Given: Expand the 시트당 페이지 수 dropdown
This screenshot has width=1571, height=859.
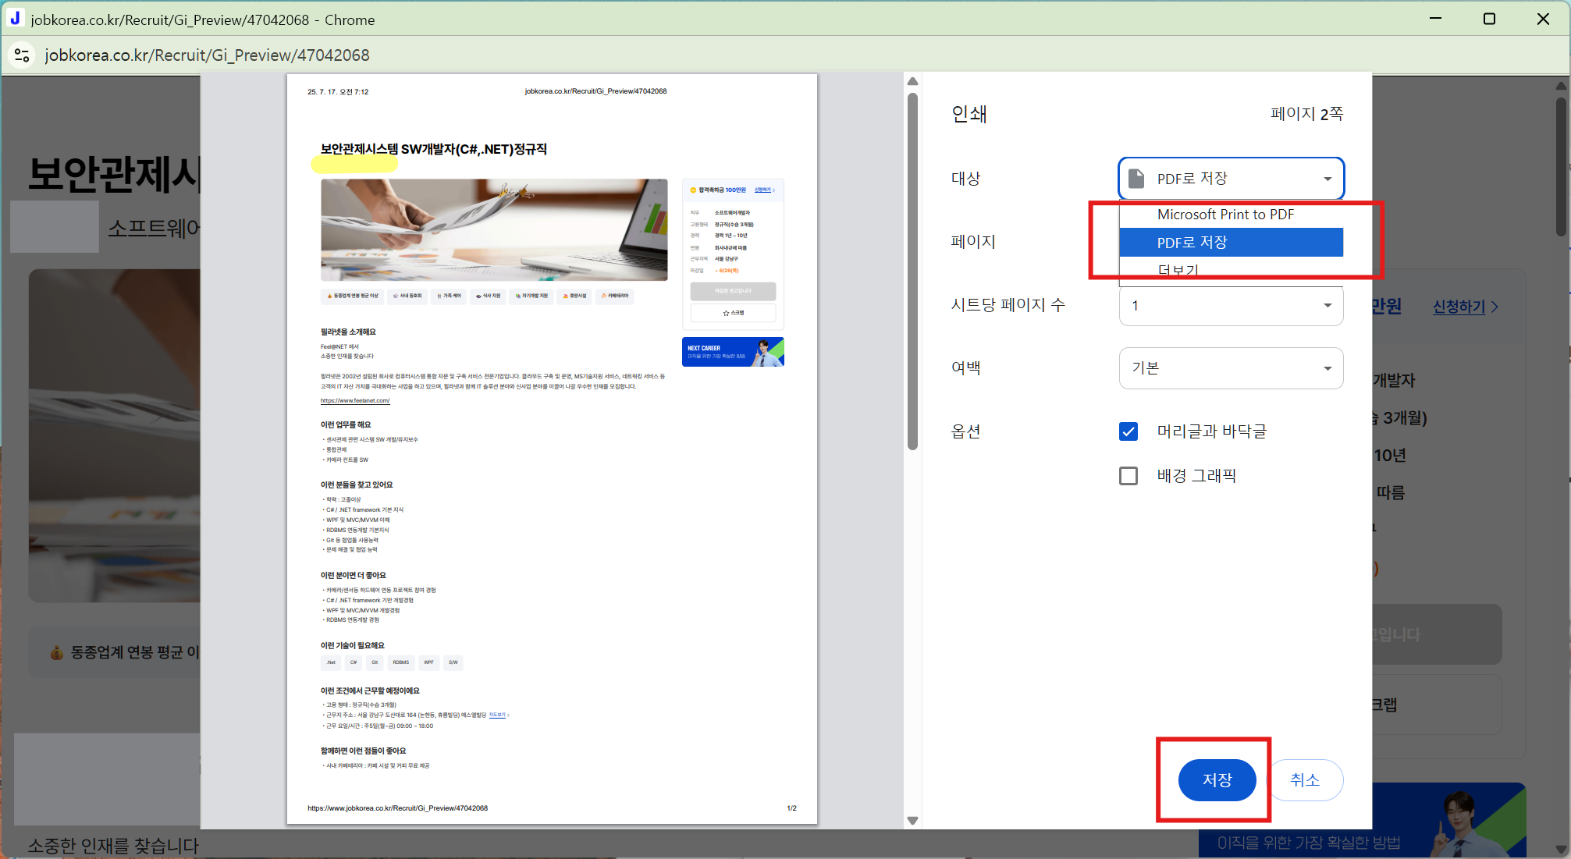Looking at the screenshot, I should tap(1231, 306).
